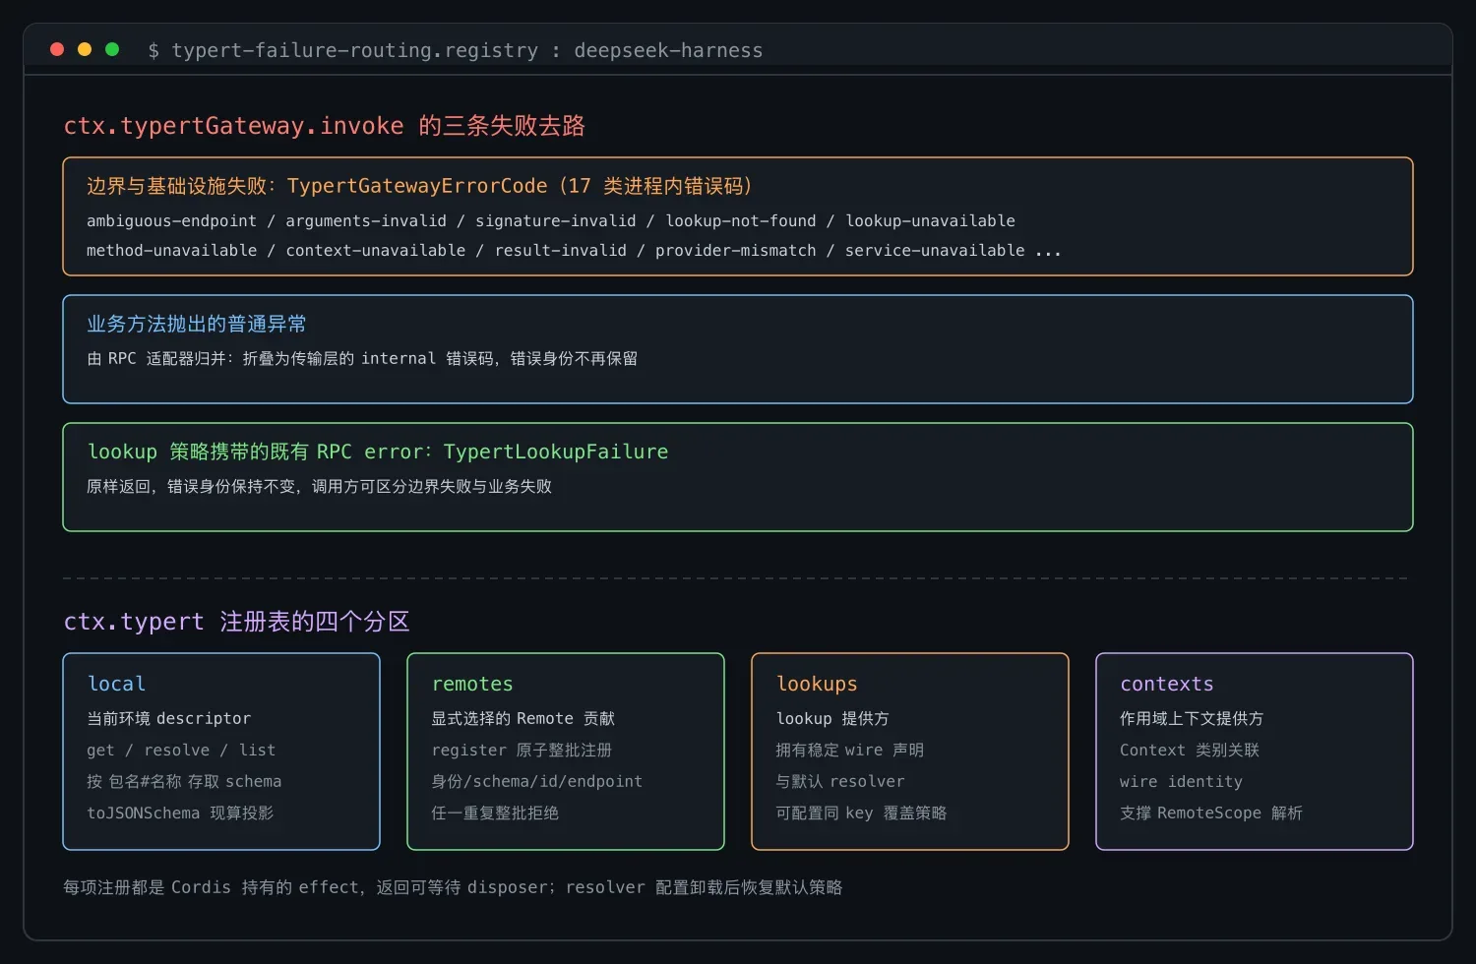
Task: Click error code line starting 'method-unavailable'
Action: click(574, 251)
